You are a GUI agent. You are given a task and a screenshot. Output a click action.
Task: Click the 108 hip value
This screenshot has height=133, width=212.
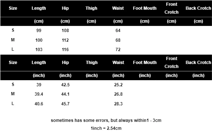[65, 31]
